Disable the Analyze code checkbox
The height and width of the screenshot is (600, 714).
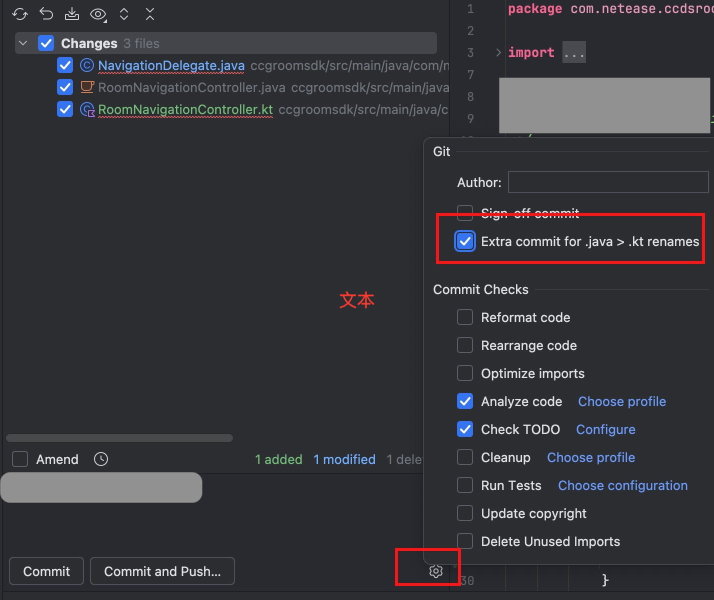465,401
